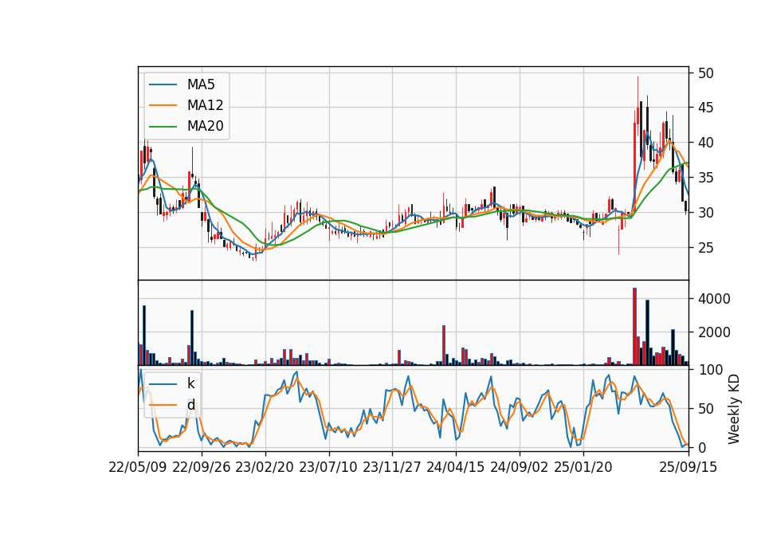
Task: Click the KD axis value 0
Action: (701, 447)
